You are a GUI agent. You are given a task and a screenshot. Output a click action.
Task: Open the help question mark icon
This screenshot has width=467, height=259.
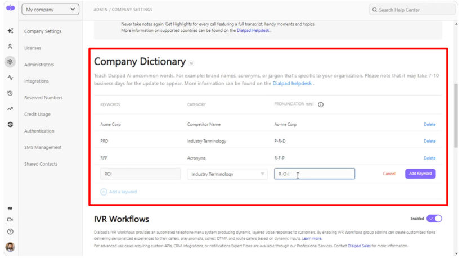pyautogui.click(x=10, y=231)
